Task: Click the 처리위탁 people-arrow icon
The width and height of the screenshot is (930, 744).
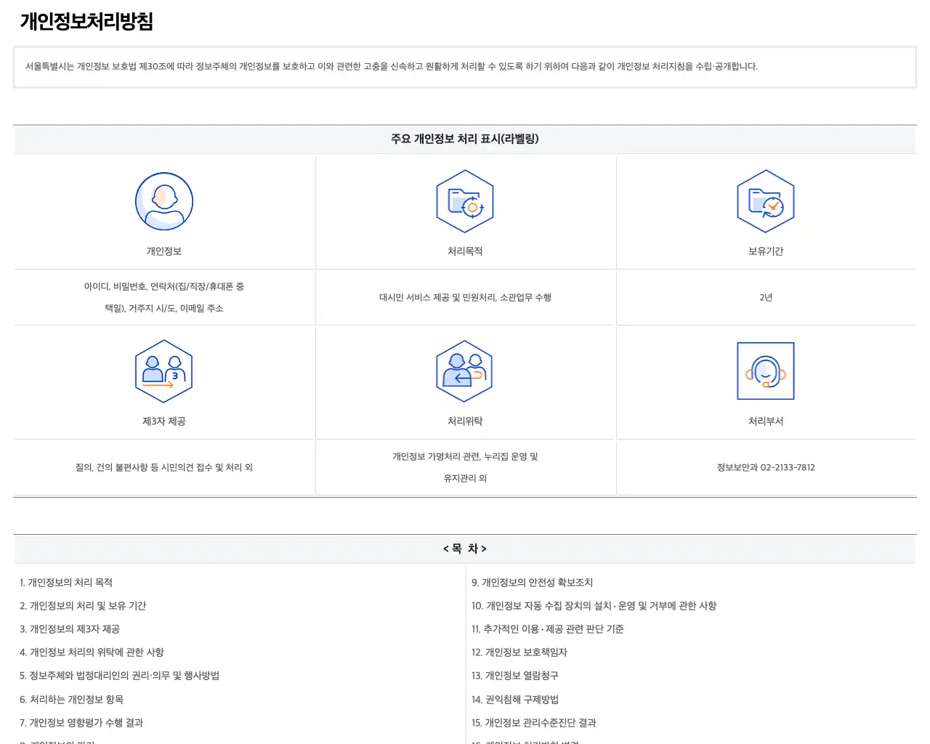Action: [465, 371]
